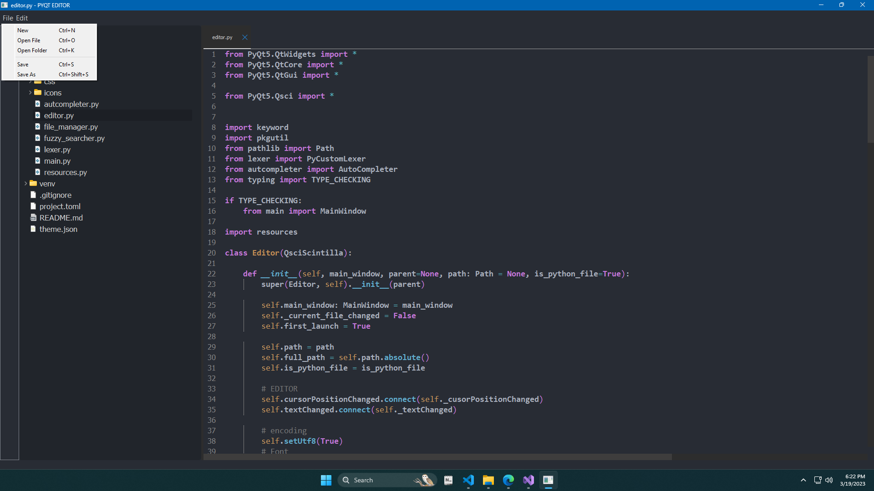
Task: Open the File menu
Action: click(8, 18)
